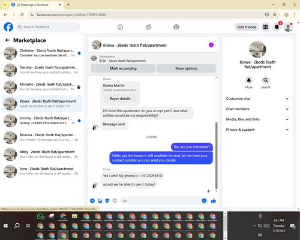Open the account profile picture menu
The image size is (300, 240).
(x=288, y=27)
